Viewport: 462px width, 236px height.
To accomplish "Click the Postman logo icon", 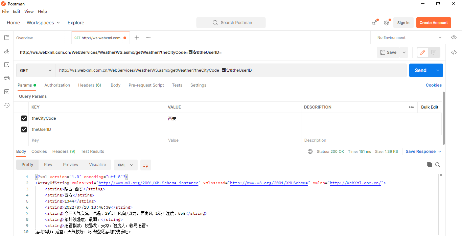I will pyautogui.click(x=4, y=4).
